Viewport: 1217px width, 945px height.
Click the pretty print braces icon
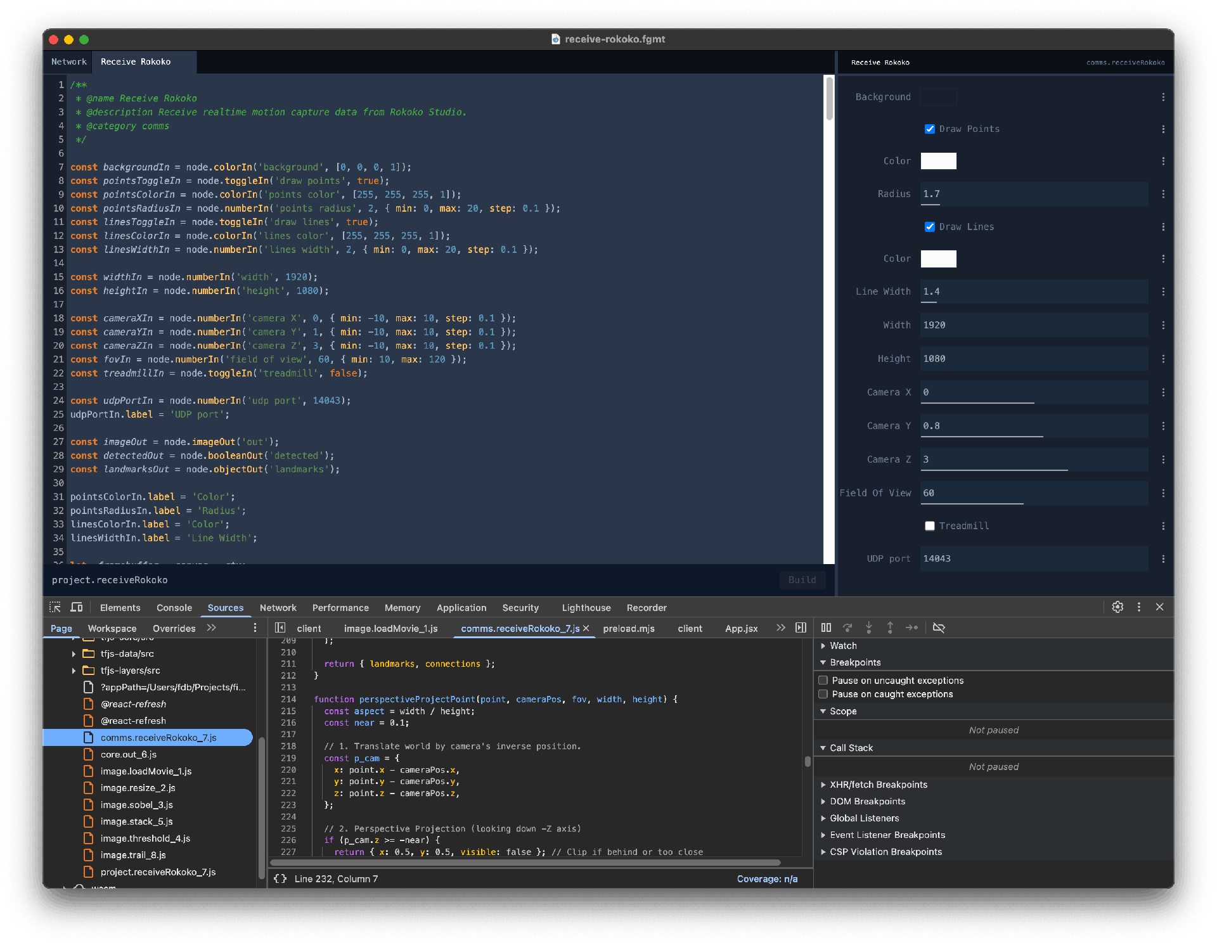[280, 878]
